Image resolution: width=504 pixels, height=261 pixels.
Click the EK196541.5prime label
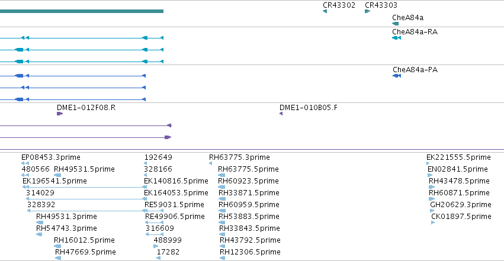[x=54, y=181]
